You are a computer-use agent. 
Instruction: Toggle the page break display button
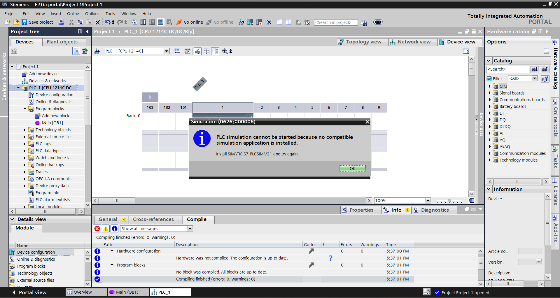pyautogui.click(x=206, y=51)
